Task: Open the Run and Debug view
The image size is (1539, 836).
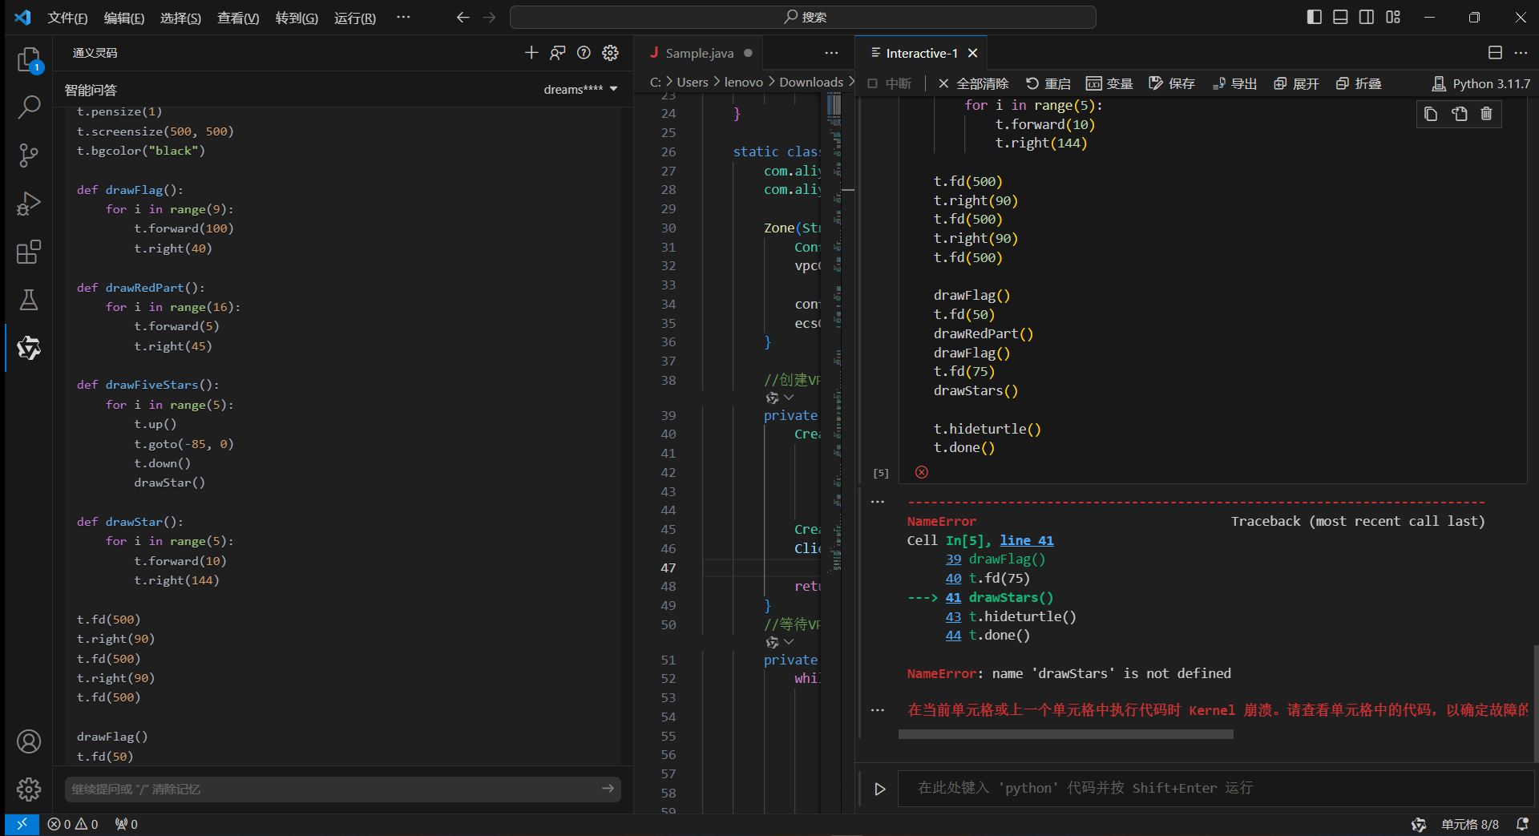Action: [x=29, y=204]
